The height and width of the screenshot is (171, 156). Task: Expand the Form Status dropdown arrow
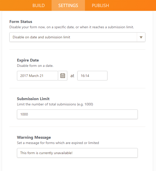[x=141, y=37]
